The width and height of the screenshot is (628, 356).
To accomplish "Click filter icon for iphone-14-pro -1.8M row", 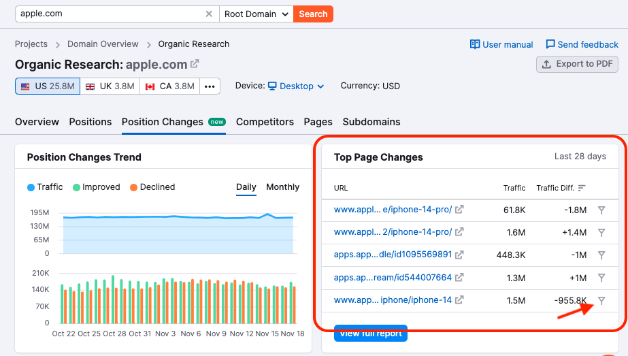I will click(601, 210).
